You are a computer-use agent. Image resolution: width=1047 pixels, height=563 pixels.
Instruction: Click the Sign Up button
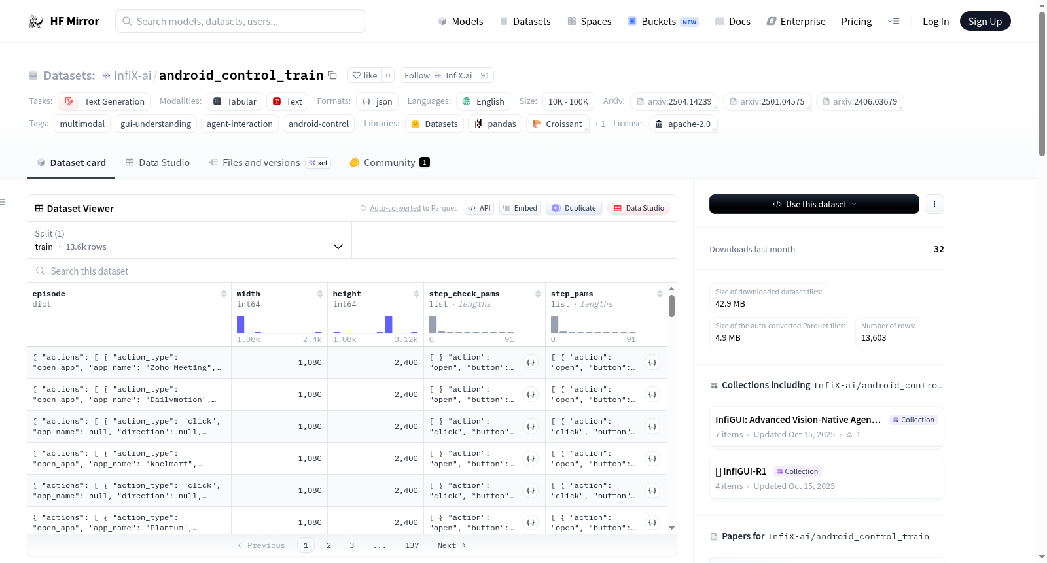coord(985,22)
